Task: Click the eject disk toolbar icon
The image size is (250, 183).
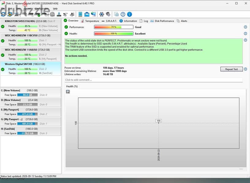Action: click(x=59, y=14)
